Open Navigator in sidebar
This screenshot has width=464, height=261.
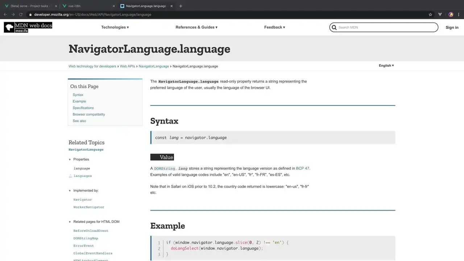(x=83, y=200)
